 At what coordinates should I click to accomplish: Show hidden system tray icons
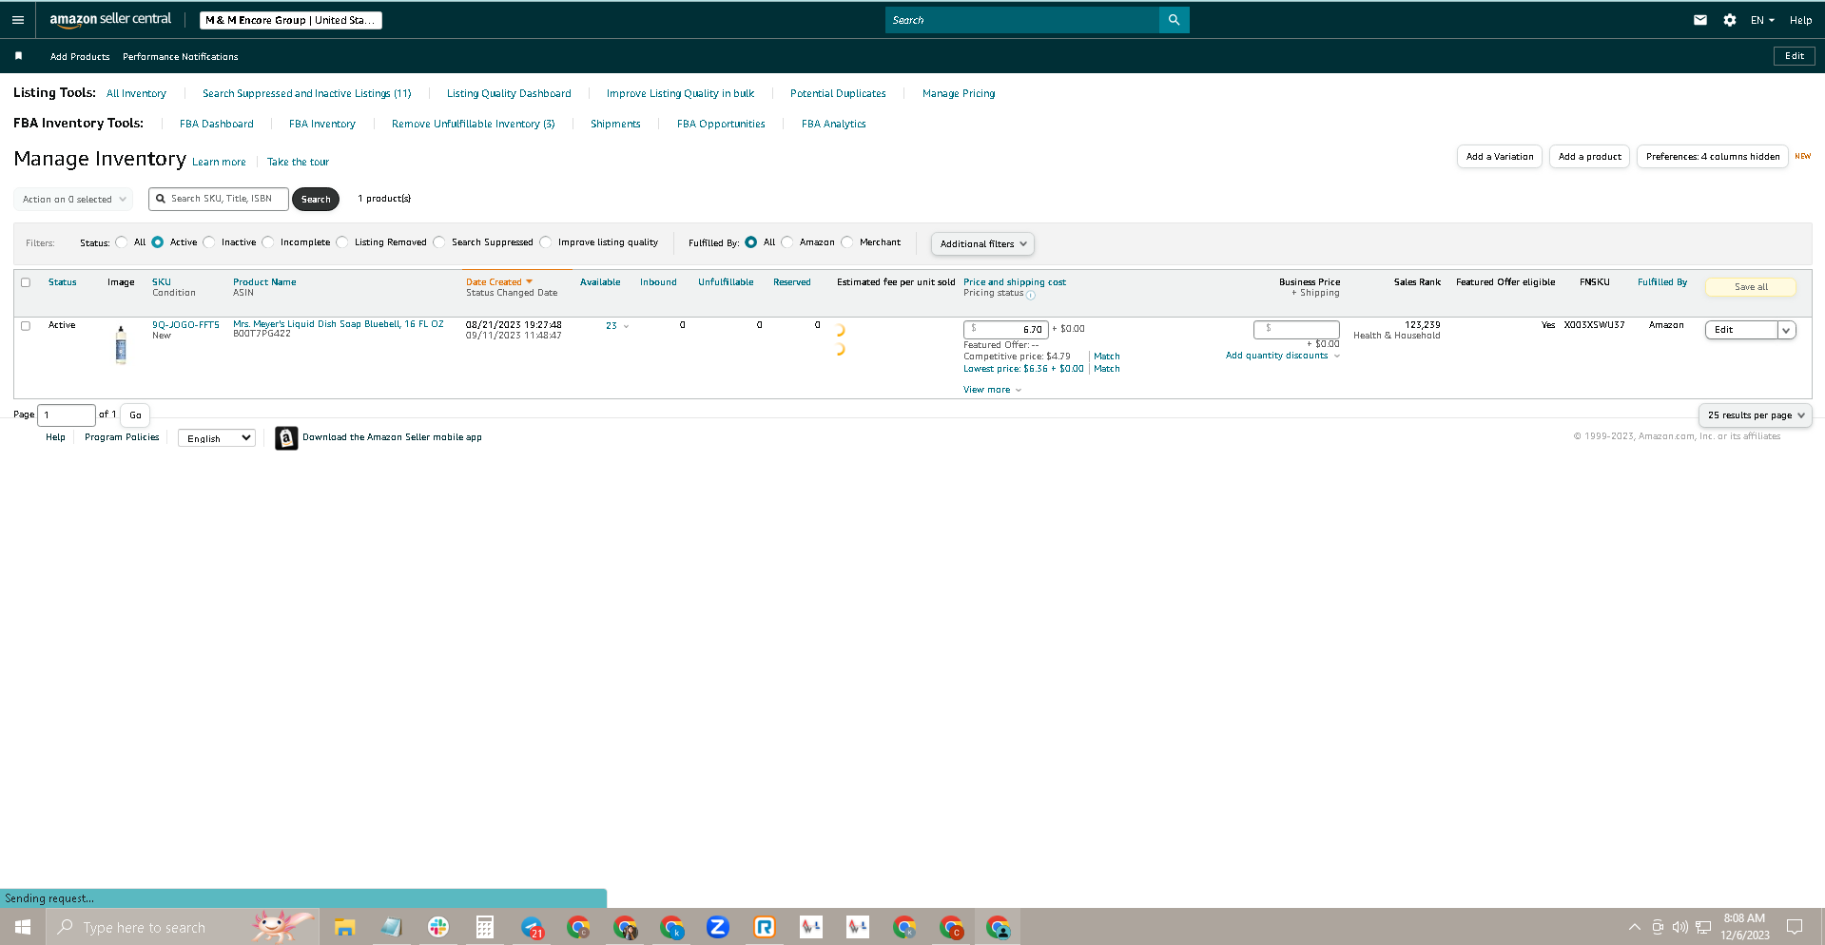click(x=1634, y=927)
